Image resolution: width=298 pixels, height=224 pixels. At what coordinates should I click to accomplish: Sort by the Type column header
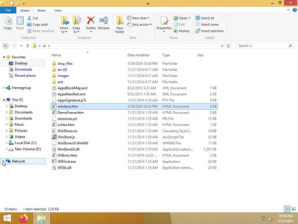178,55
